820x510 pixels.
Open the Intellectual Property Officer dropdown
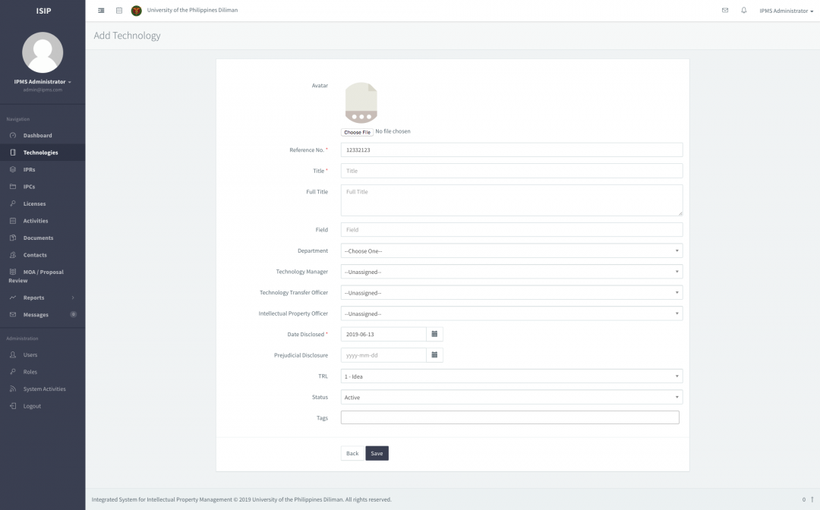(x=512, y=313)
